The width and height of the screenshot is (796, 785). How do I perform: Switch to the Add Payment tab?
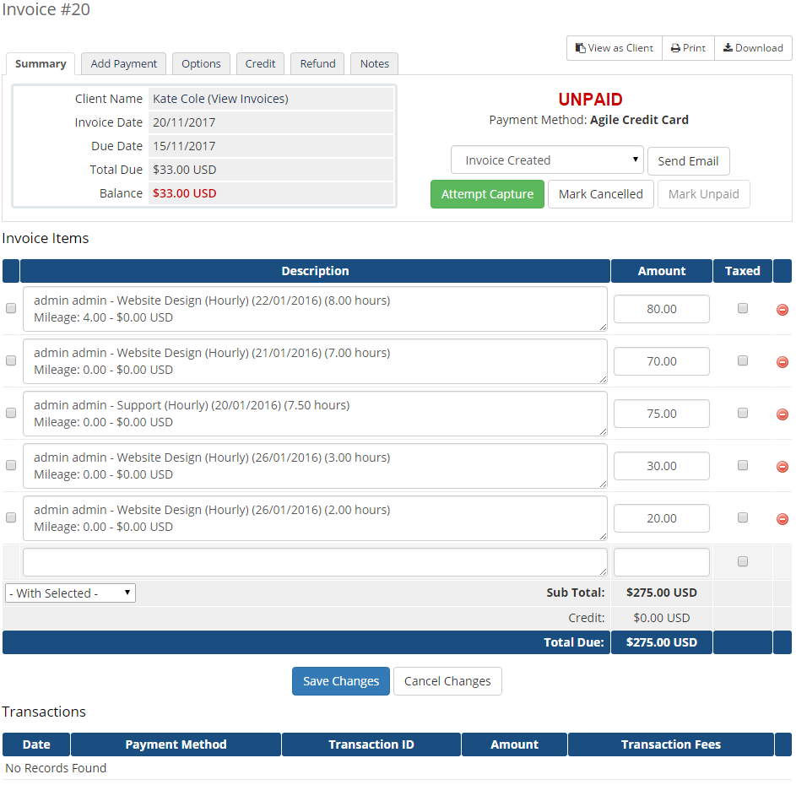(123, 63)
